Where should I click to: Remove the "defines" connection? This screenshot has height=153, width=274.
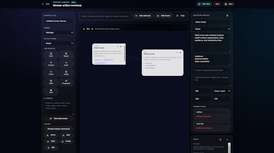click(203, 116)
